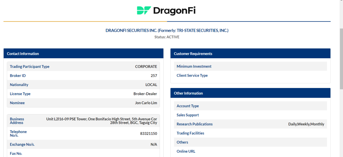Select the nominee name Jon Carlo Lim
The height and width of the screenshot is (157, 343).
point(146,103)
